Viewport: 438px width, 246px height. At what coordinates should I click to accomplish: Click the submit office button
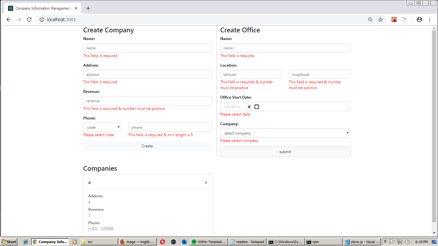[x=285, y=152]
